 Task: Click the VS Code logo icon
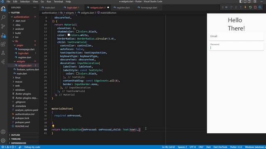(x=2, y=2)
